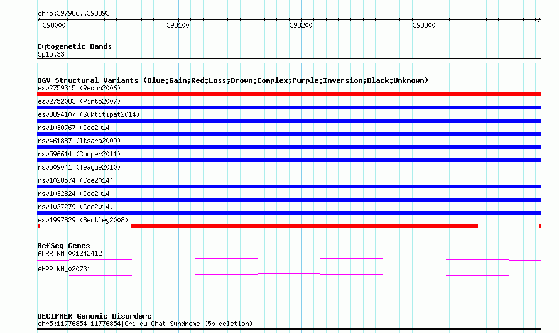Open the Cri du Chat Syndrome entry
Screen dimensions: 559x333
[x=145, y=324]
